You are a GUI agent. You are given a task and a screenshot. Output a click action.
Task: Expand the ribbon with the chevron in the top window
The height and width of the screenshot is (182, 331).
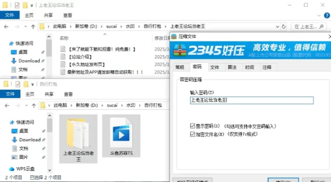tap(319, 16)
